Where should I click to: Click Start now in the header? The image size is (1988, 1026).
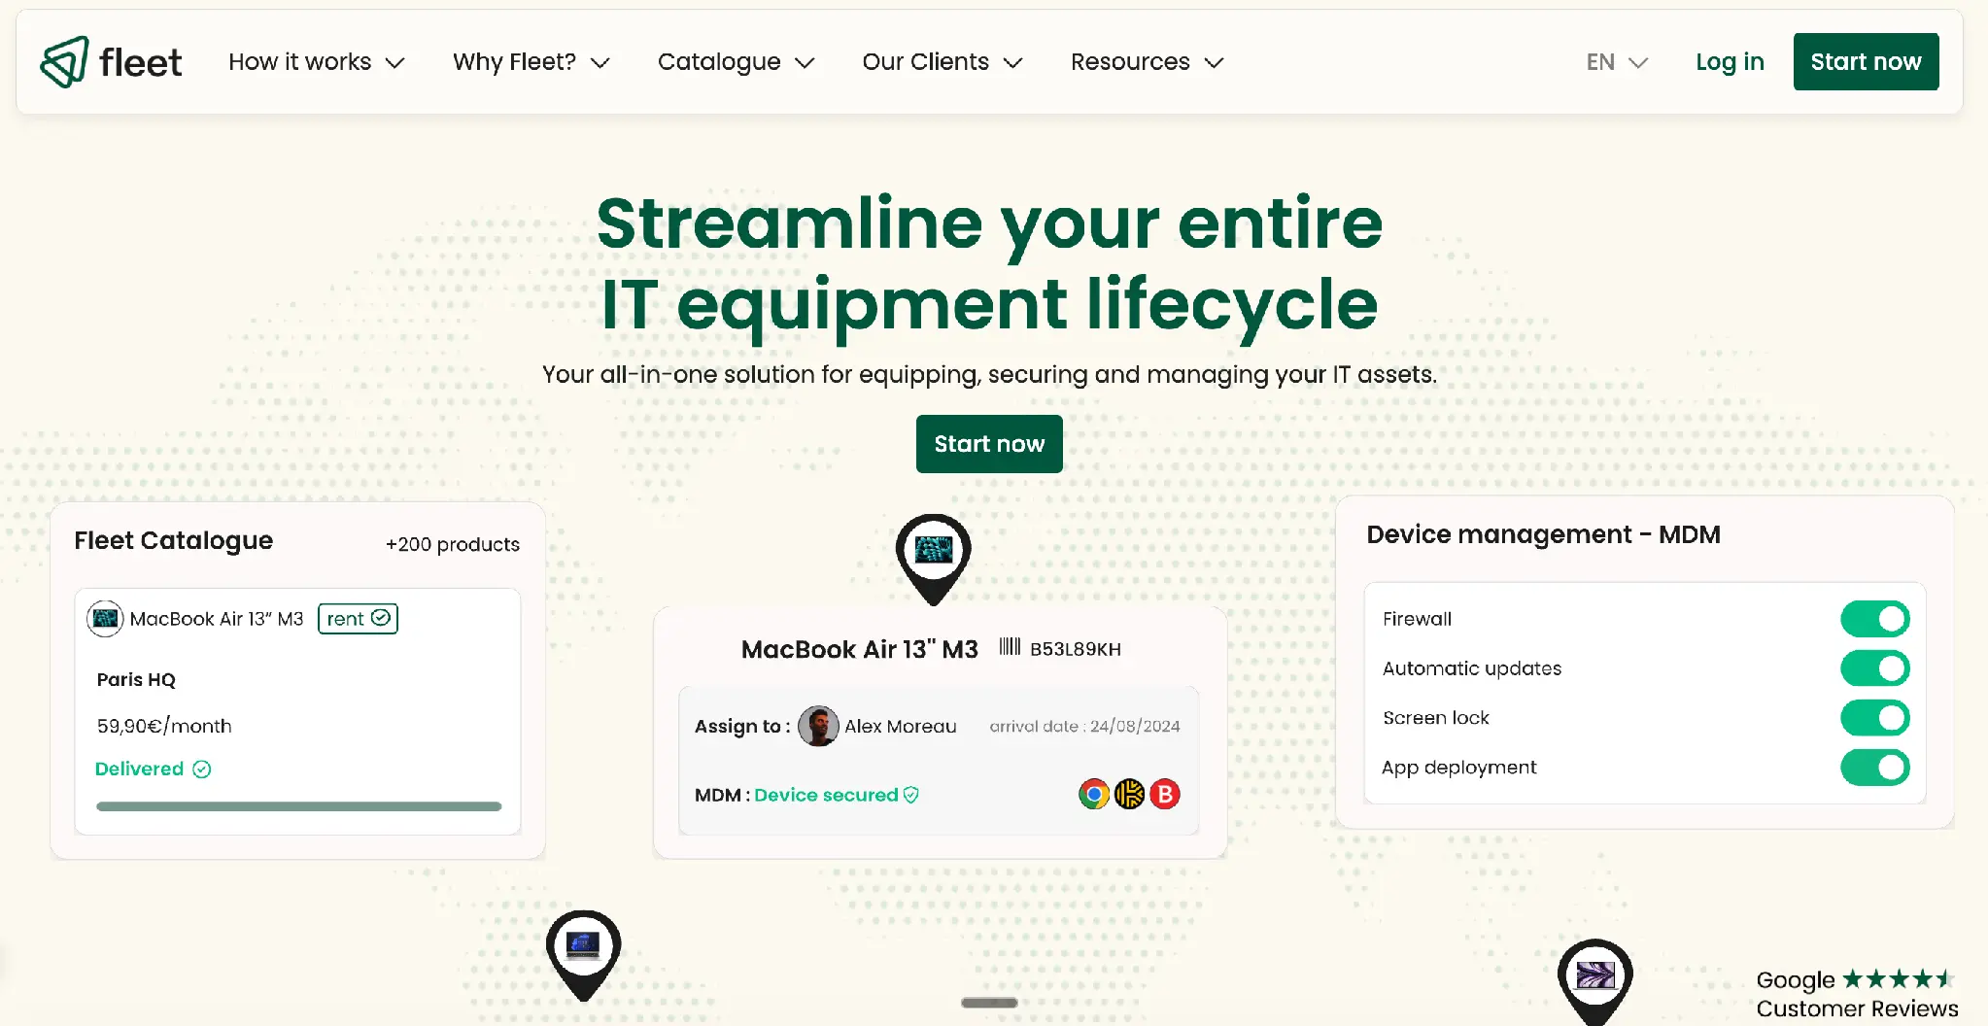1866,61
